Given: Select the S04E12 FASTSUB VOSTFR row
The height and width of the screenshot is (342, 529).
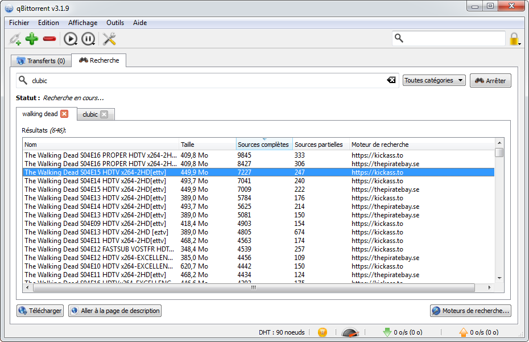Looking at the screenshot, I should pyautogui.click(x=258, y=249).
